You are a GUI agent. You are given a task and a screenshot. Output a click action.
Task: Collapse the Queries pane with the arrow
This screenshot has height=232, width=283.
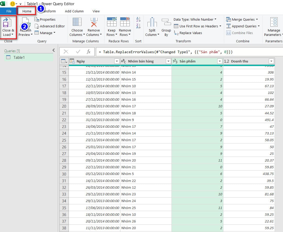pos(54,50)
